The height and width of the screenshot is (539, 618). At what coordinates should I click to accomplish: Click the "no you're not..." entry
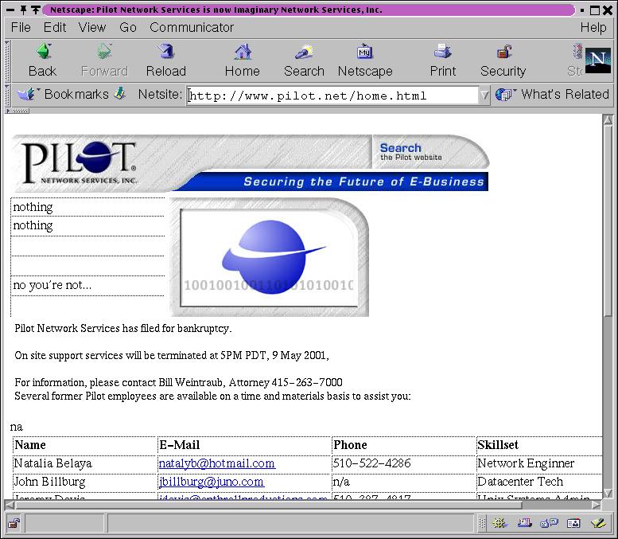click(52, 285)
